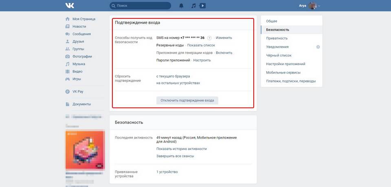Click the Documents file icon
The image size is (391, 187).
point(67,104)
